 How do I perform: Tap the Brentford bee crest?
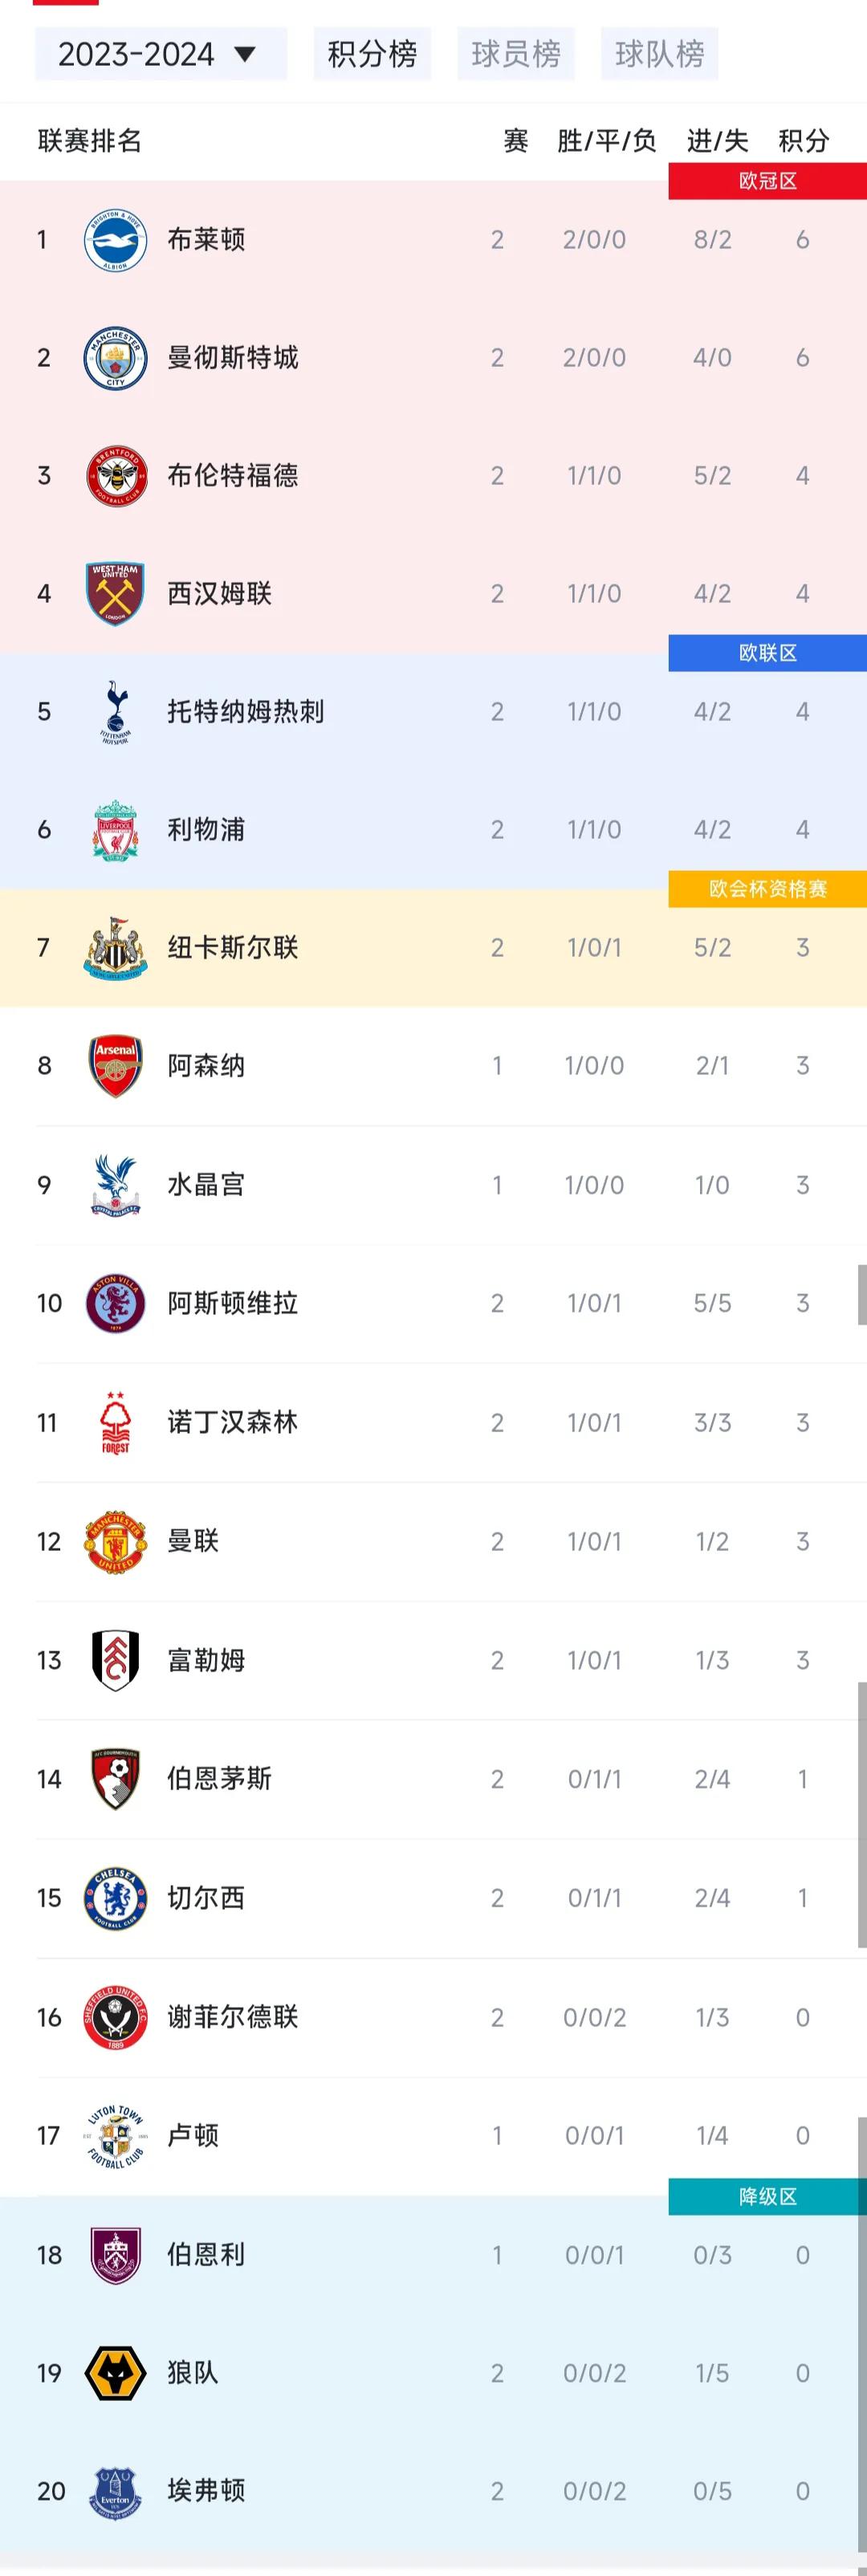tap(115, 476)
